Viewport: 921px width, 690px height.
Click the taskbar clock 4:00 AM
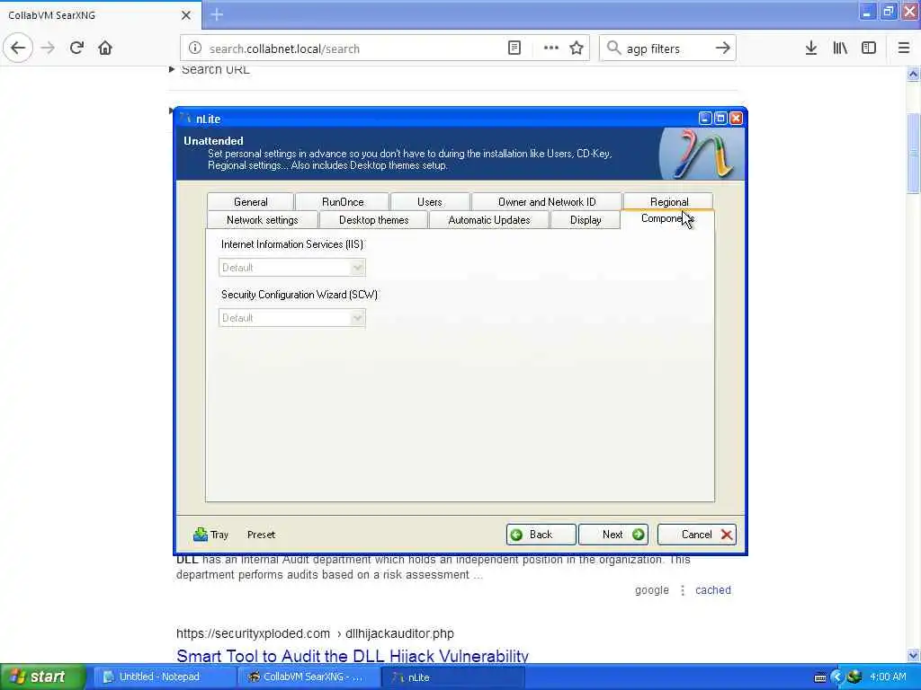[888, 677]
